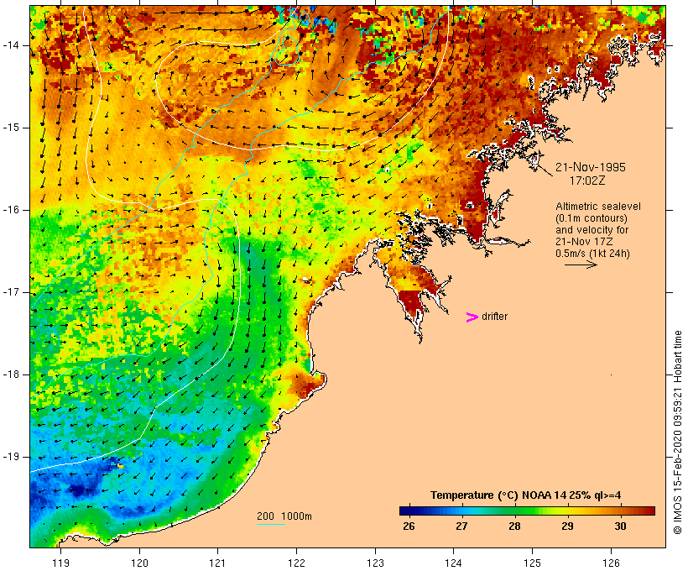688x571 pixels.
Task: Click longitude axis label '125'
Action: coord(532,563)
